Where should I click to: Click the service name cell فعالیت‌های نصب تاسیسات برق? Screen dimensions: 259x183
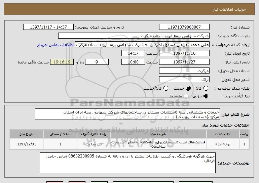158,144
